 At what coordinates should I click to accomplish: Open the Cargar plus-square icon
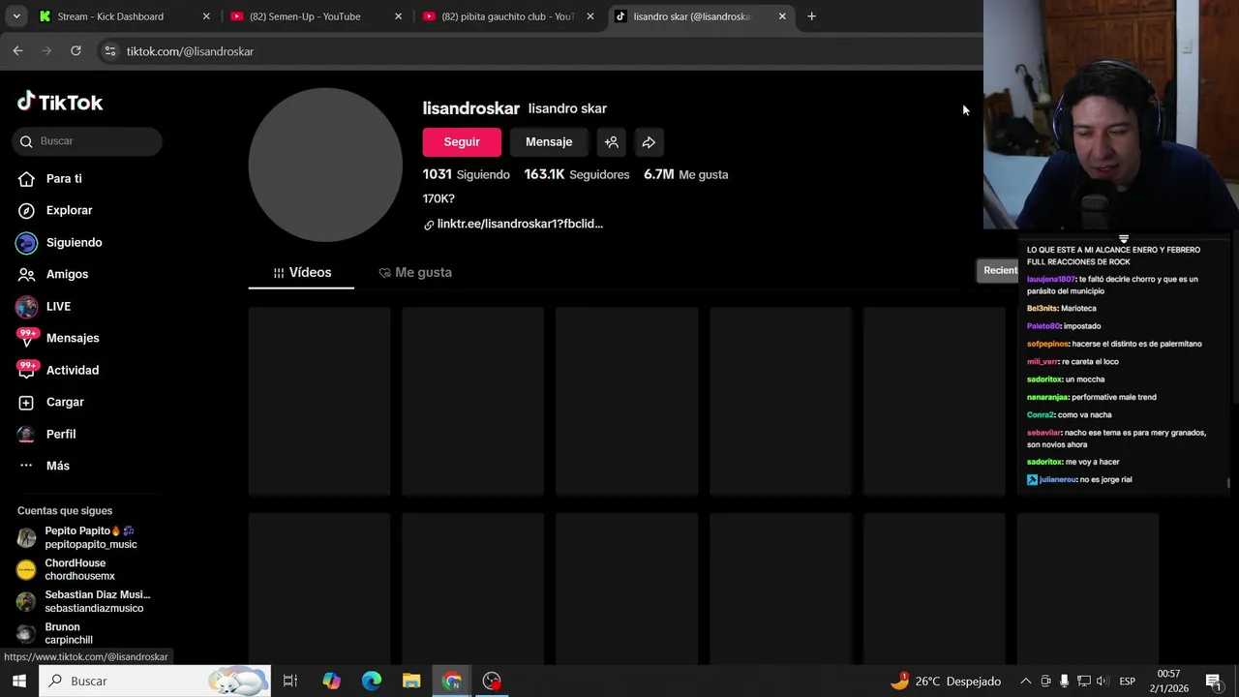(26, 402)
